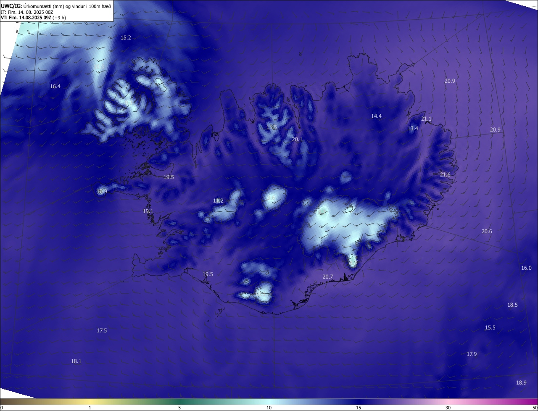Viewport: 538px width, 411px height.
Task: Click the 20.6 value label
Action: pyautogui.click(x=487, y=231)
